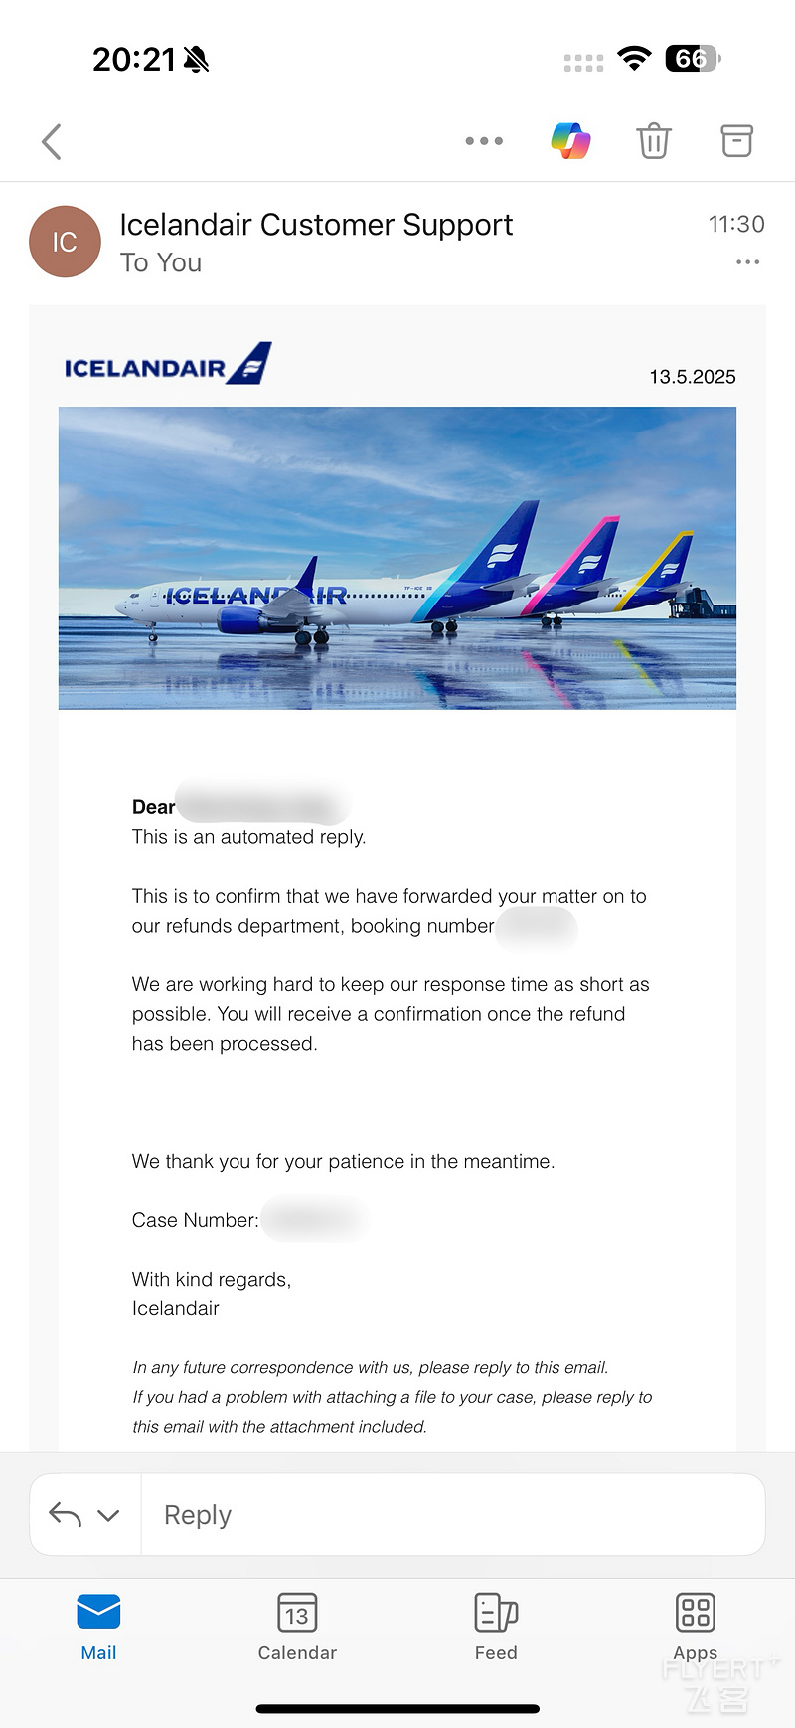The height and width of the screenshot is (1728, 795).
Task: Launch the Copilot assistant icon
Action: tap(570, 141)
